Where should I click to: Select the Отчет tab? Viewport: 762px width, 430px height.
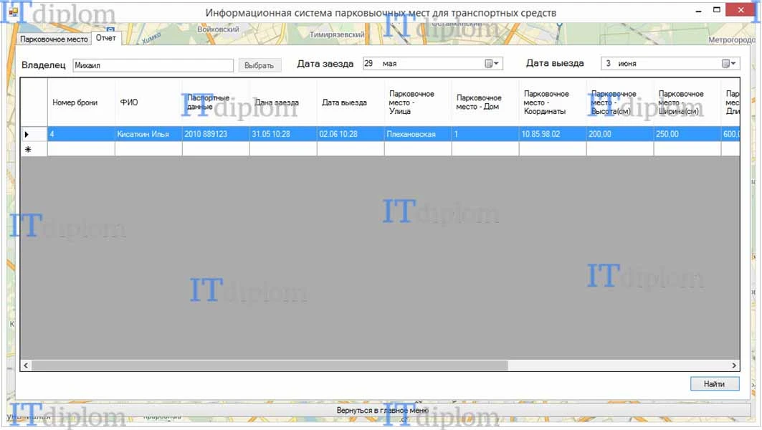tap(106, 38)
